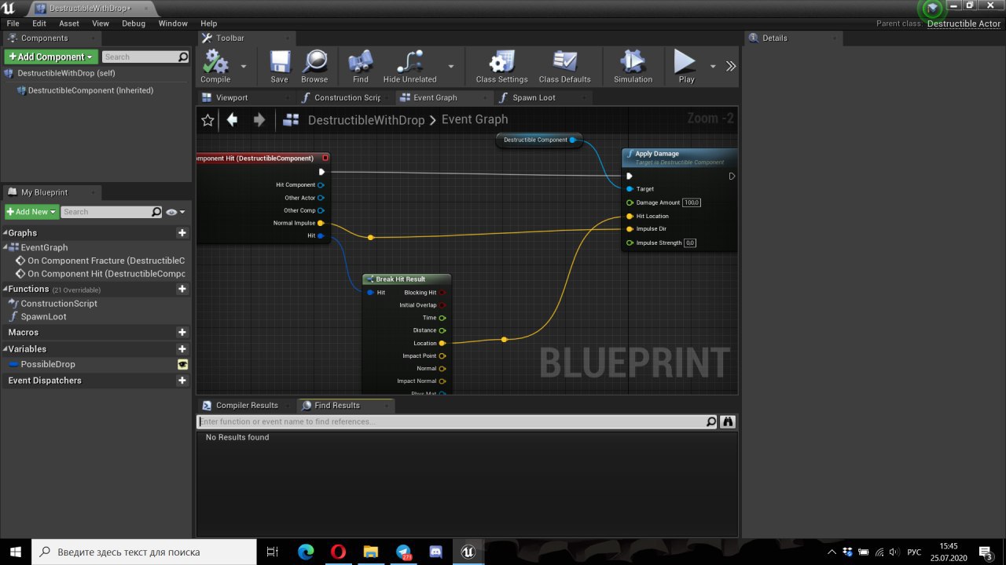Select DestructibleWithDrop (self) in the Components list
This screenshot has height=565, width=1006.
coord(66,73)
